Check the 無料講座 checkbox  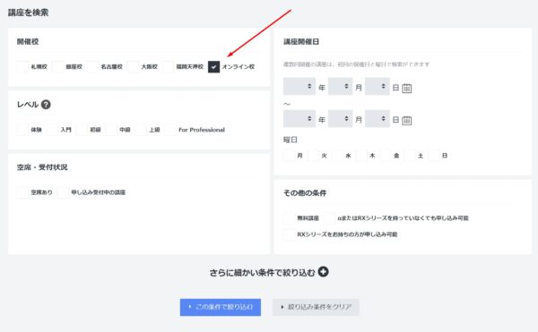289,218
